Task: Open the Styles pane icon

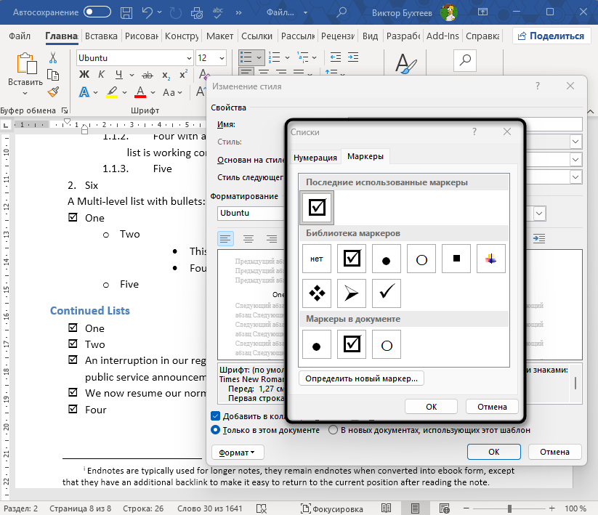Action: point(405,63)
